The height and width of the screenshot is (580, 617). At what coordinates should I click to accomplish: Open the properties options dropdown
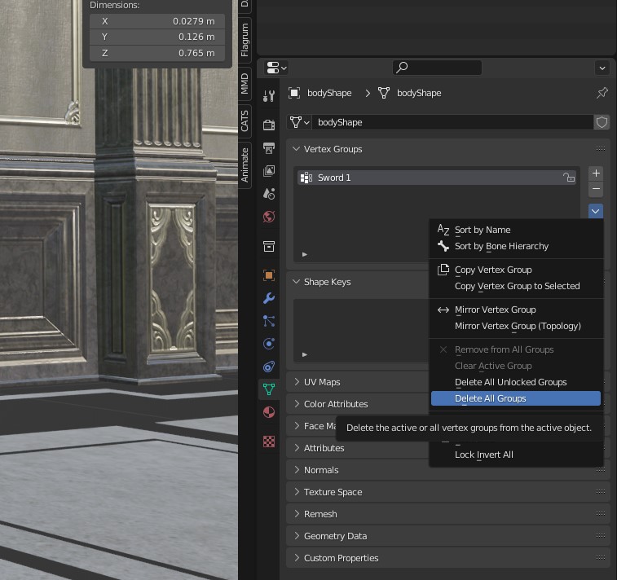pos(602,68)
